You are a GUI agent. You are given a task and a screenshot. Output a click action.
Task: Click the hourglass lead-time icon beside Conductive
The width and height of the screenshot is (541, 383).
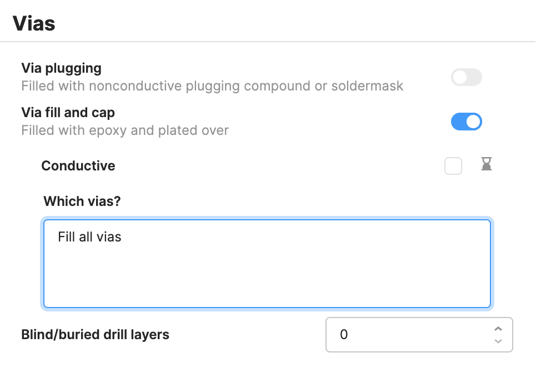[x=487, y=164]
